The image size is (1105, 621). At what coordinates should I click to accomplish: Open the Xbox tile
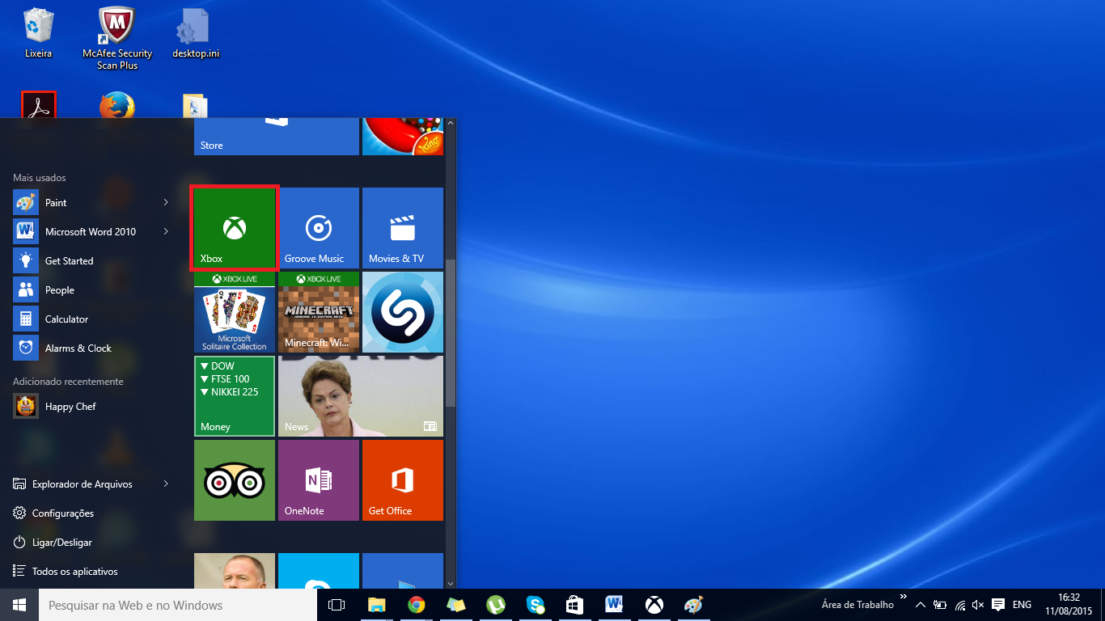click(x=234, y=227)
